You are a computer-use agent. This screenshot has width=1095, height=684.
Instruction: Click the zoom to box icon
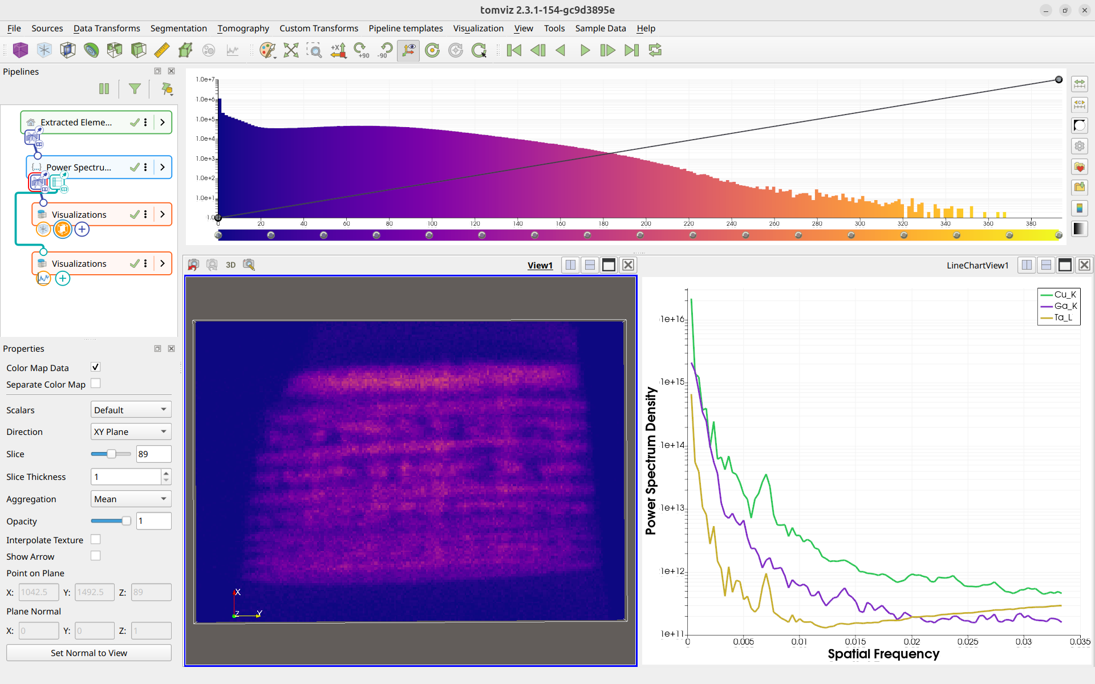point(314,50)
